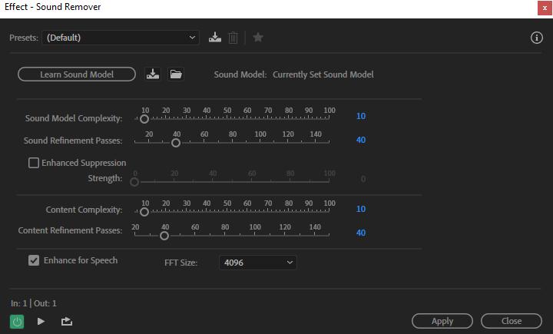This screenshot has width=553, height=334.
Task: Click the Apply button
Action: [x=442, y=321]
